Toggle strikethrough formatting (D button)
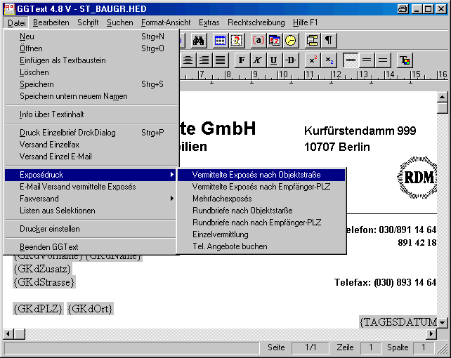Viewport: 451px width, 358px height. pyautogui.click(x=291, y=60)
